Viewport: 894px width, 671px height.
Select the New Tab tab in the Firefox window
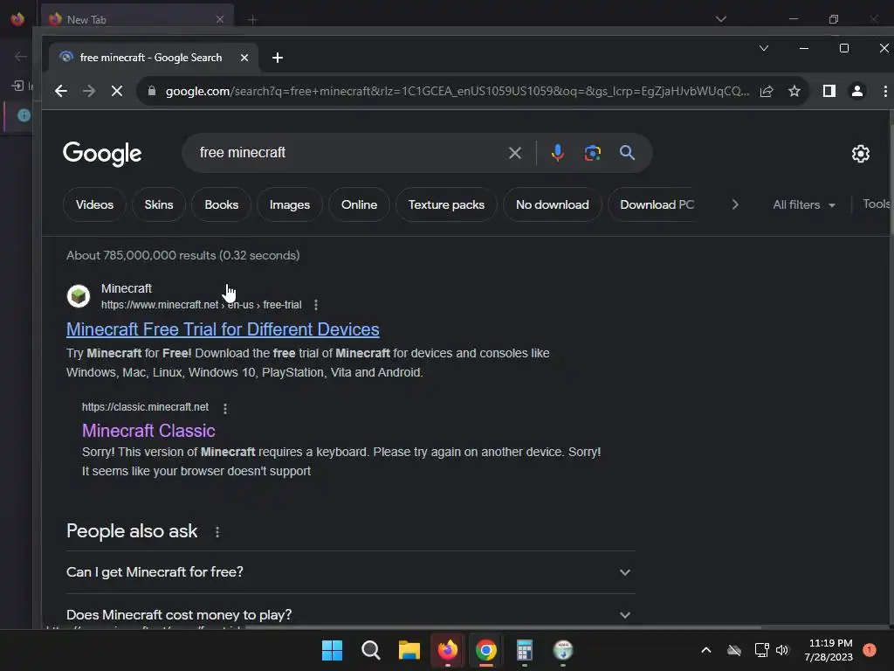[136, 19]
